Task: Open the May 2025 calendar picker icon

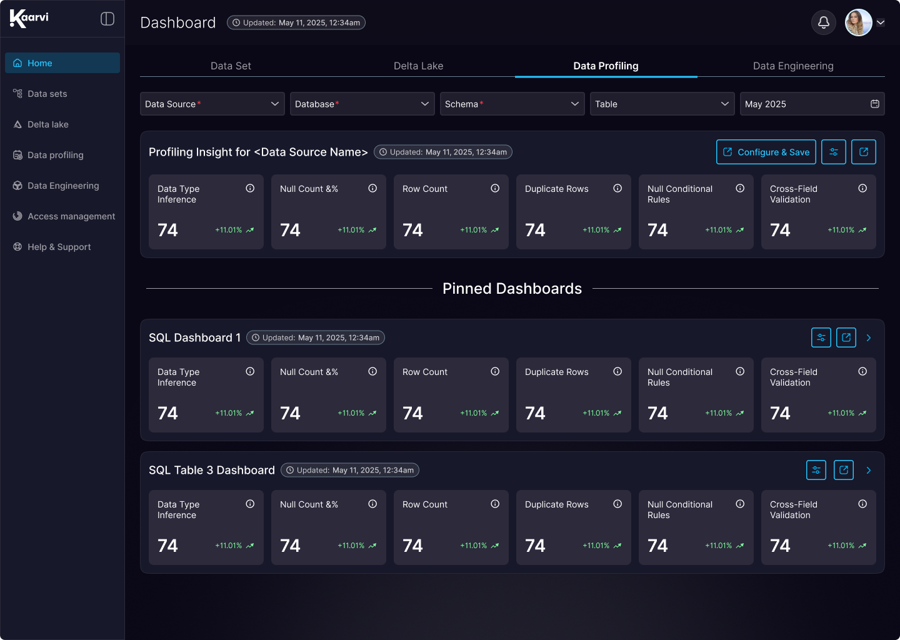Action: (875, 104)
